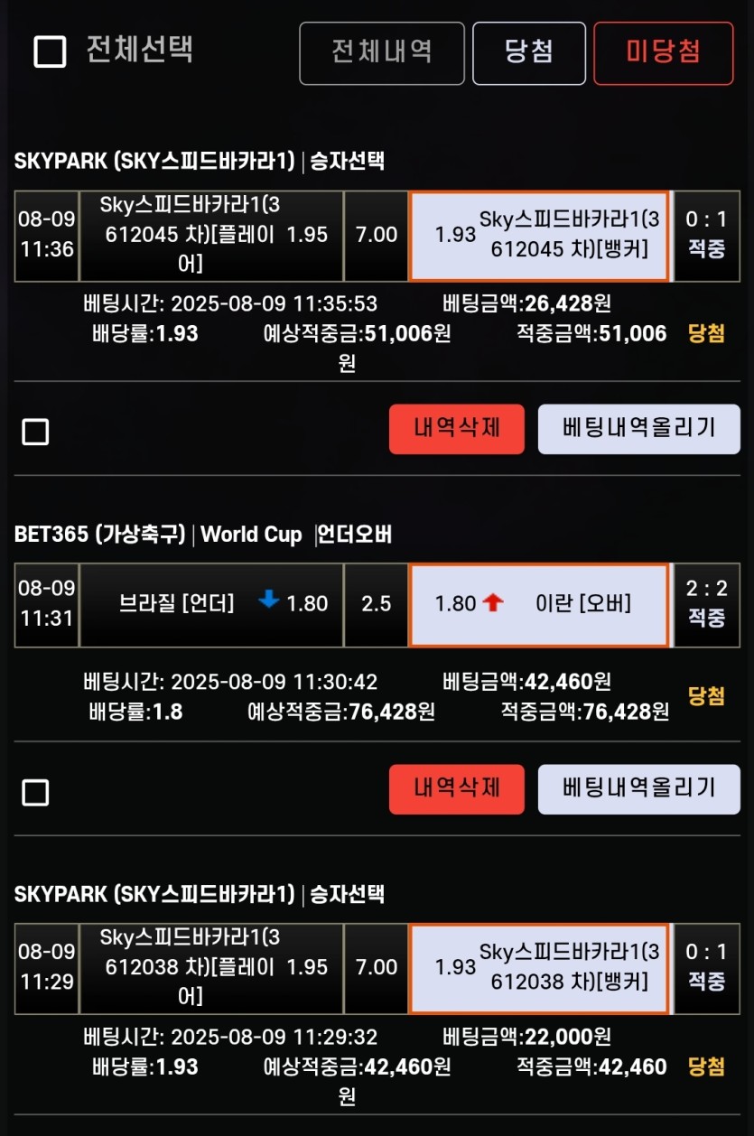Click the 브라질 [언더] selection cell

click(x=211, y=604)
